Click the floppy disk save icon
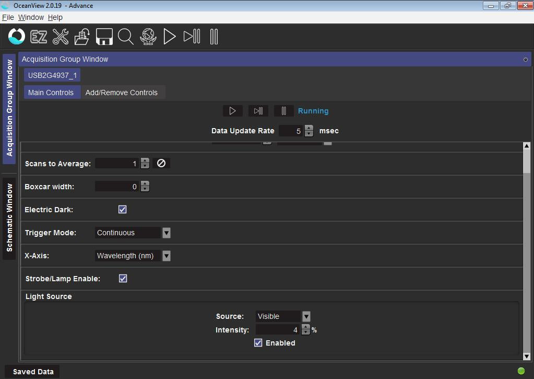This screenshot has height=379, width=534. pyautogui.click(x=104, y=37)
